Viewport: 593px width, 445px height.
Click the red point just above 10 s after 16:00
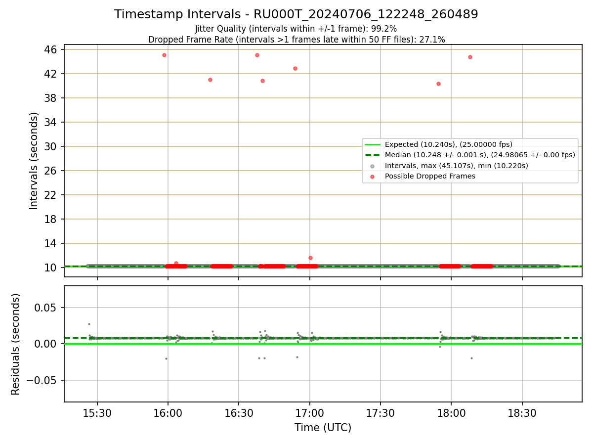pyautogui.click(x=176, y=263)
